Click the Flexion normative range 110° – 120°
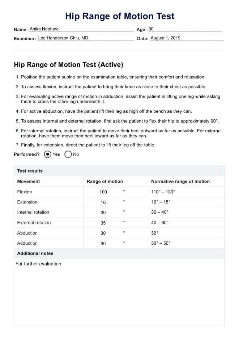The height and width of the screenshot is (338, 239). pyautogui.click(x=163, y=192)
